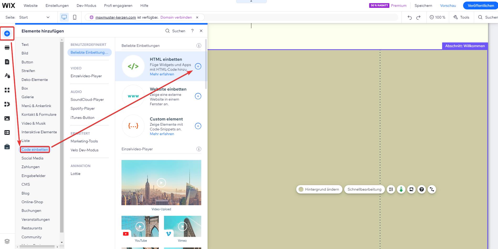Open the Layers icon at sidebar bottom

pyautogui.click(x=7, y=241)
